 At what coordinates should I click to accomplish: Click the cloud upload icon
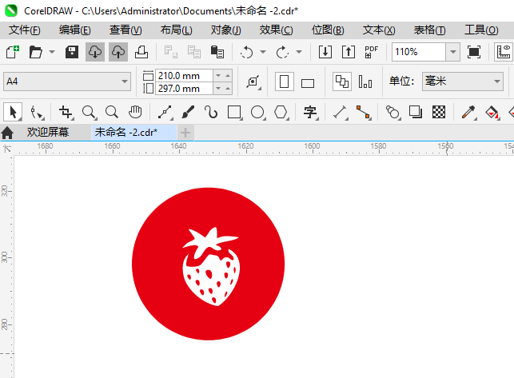point(118,52)
